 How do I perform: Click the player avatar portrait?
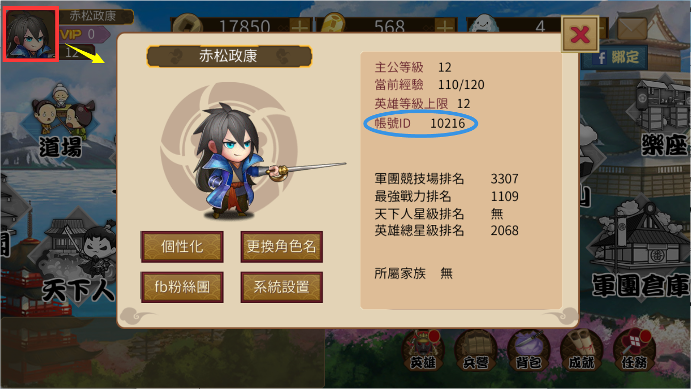30,34
